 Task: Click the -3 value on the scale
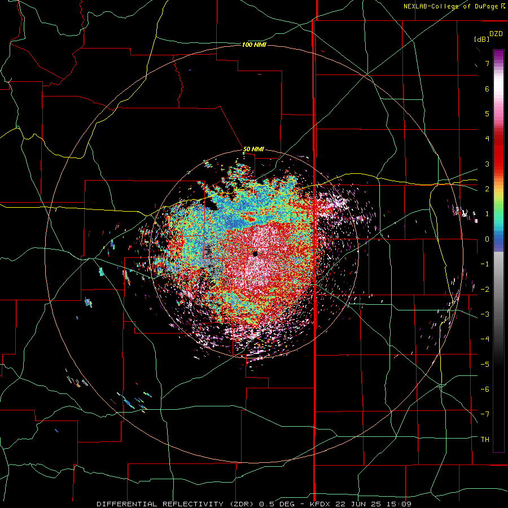click(x=485, y=314)
